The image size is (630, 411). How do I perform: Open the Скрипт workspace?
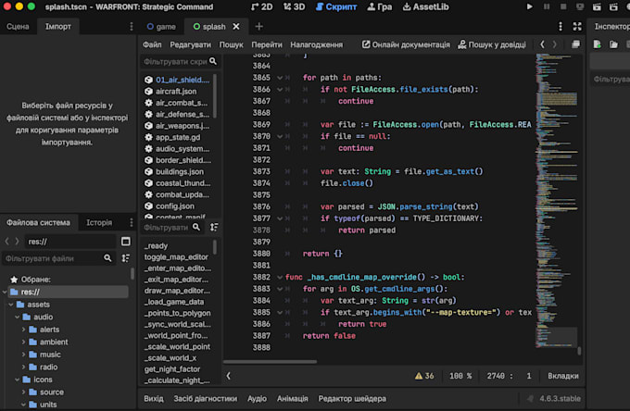click(336, 6)
